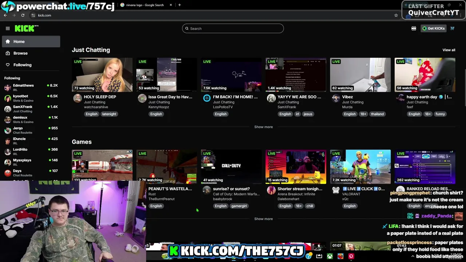Open Xbox app in taskbar
Image resolution: width=466 pixels, height=262 pixels.
[x=329, y=256]
